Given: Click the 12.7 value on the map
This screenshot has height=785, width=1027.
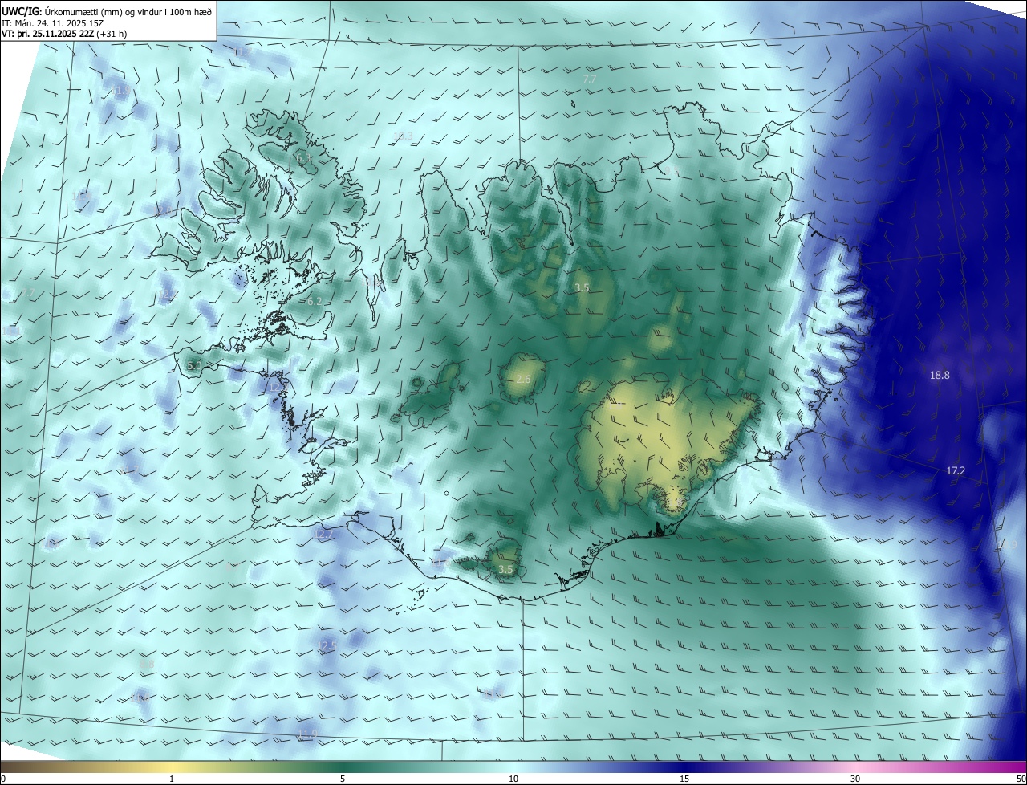Looking at the screenshot, I should [323, 534].
